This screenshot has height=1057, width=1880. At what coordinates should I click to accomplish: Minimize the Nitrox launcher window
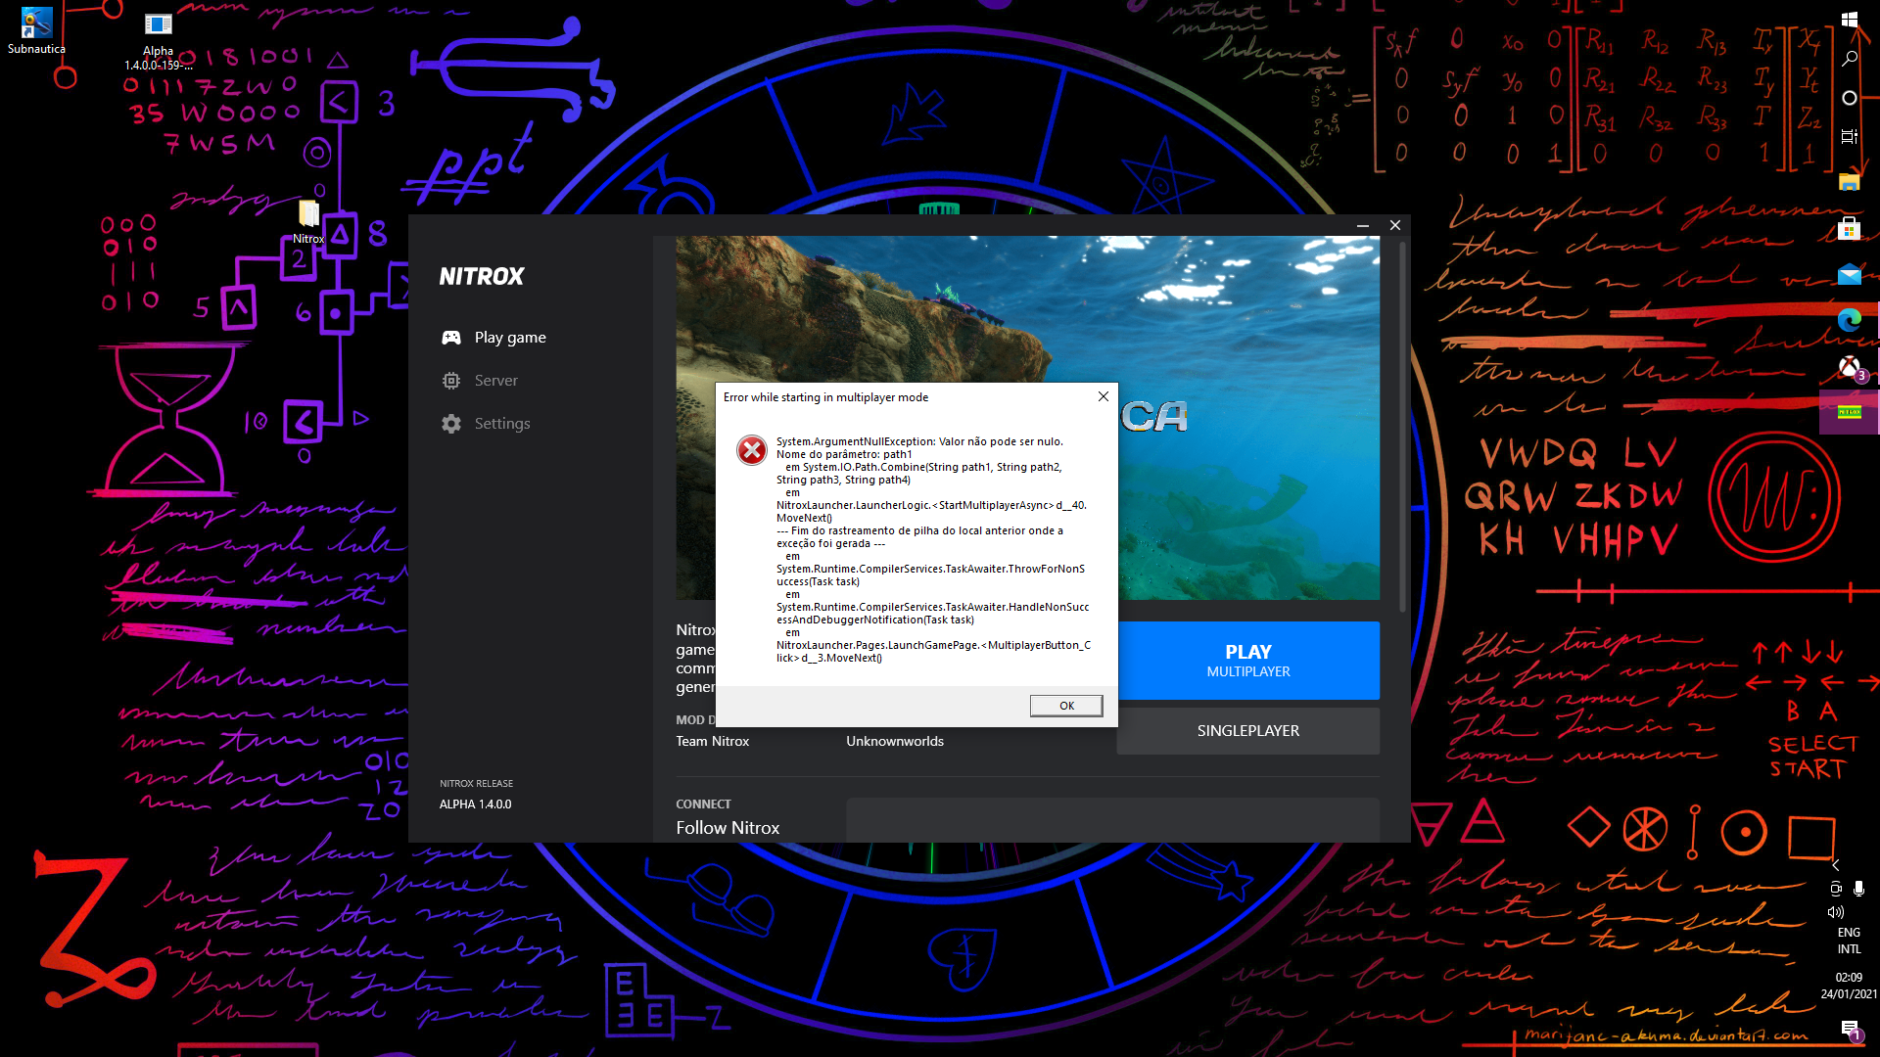(x=1362, y=225)
